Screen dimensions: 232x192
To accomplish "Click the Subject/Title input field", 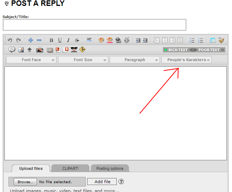I will coord(95,25).
